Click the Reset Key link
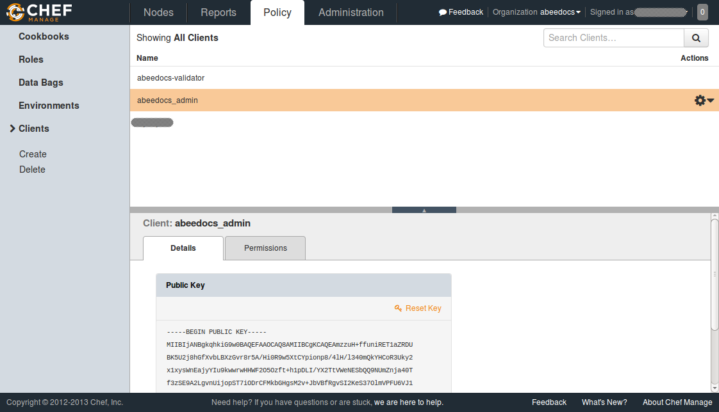The width and height of the screenshot is (719, 412). pyautogui.click(x=418, y=308)
